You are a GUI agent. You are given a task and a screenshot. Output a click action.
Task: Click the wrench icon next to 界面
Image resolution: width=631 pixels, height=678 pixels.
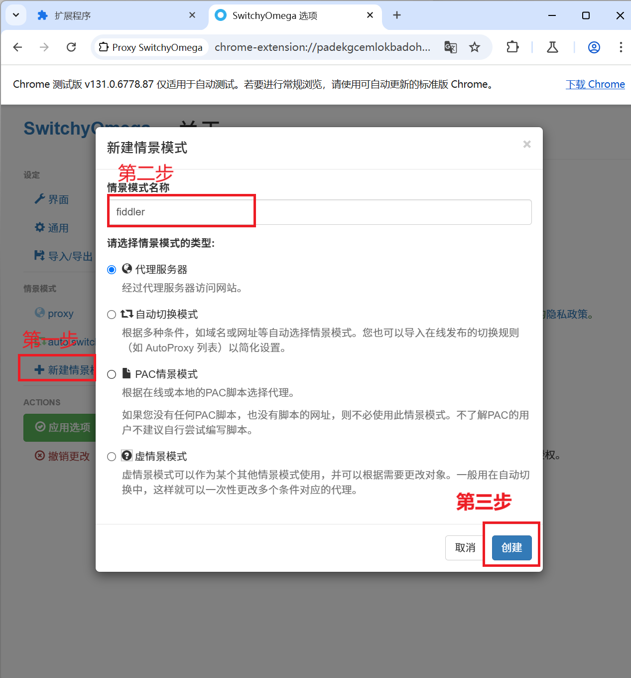[40, 199]
